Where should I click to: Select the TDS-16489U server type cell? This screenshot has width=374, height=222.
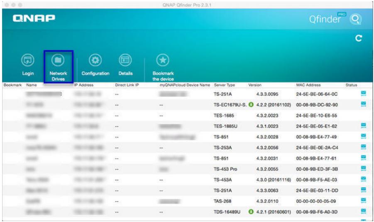[x=227, y=212]
